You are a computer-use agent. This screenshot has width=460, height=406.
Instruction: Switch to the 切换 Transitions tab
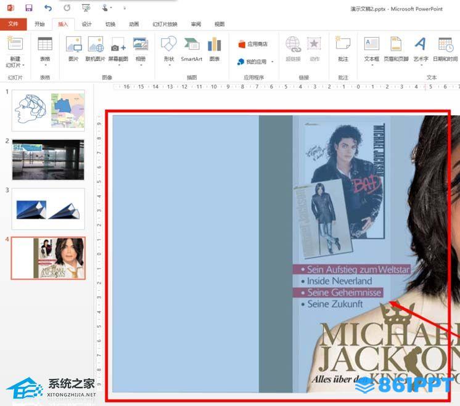(x=110, y=24)
